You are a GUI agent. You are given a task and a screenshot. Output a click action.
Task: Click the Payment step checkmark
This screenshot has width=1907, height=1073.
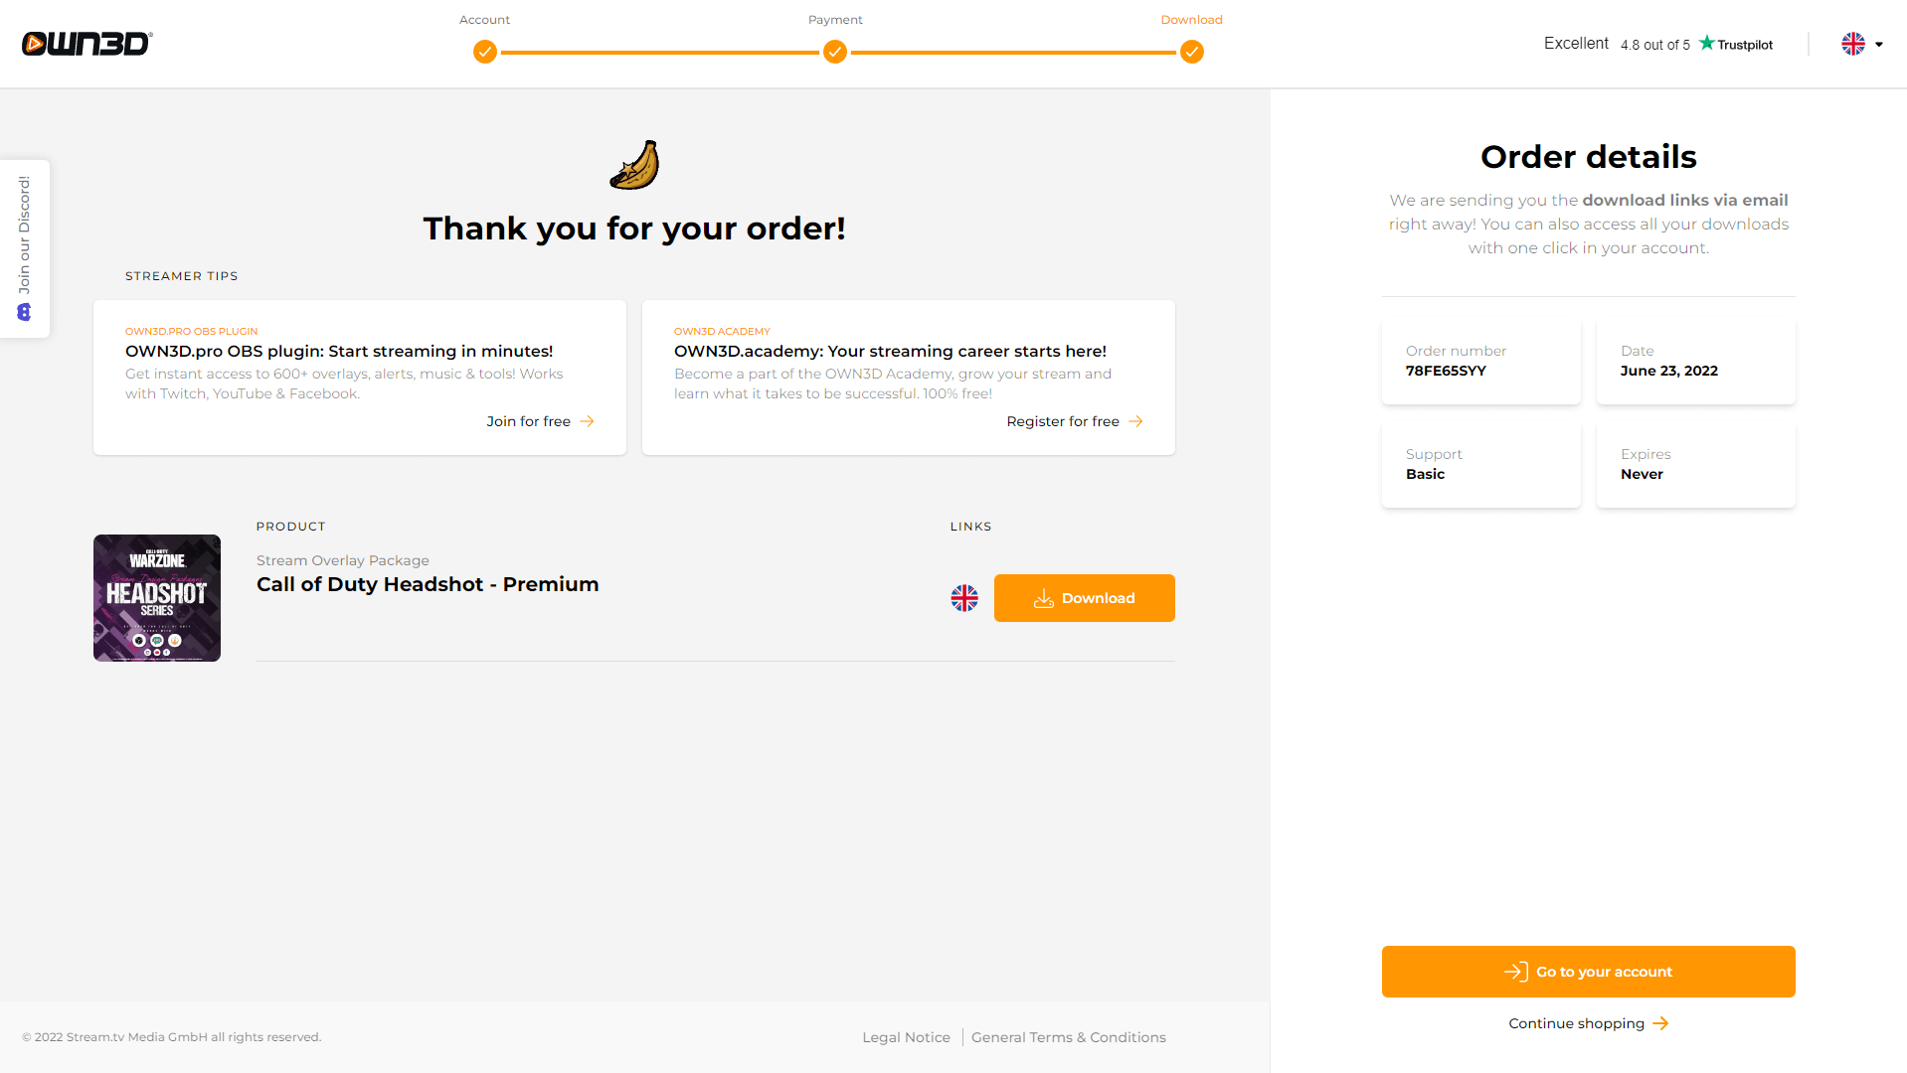tap(835, 52)
